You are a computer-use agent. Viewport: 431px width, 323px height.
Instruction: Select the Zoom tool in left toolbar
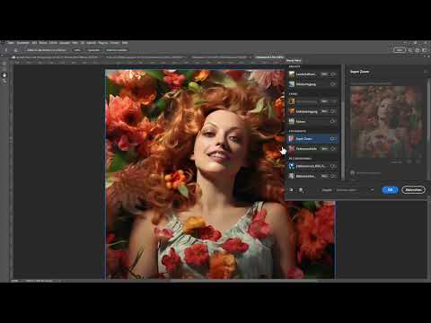[4, 81]
